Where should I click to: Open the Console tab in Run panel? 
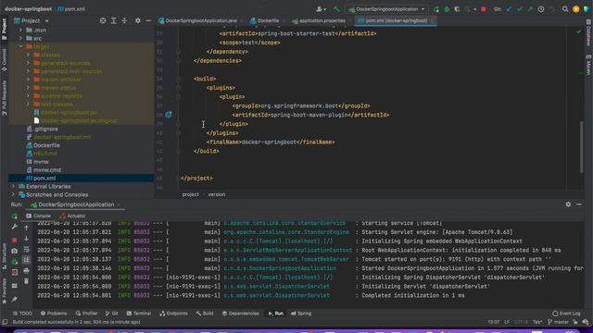point(38,216)
